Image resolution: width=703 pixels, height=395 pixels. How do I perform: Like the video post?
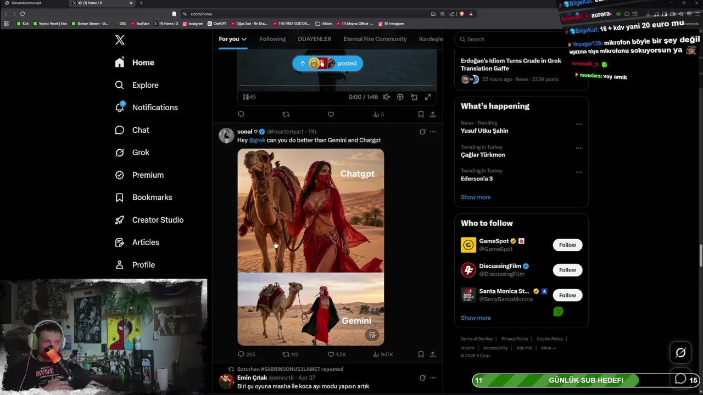(331, 114)
